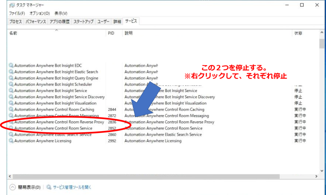Select the name "Automation Anywhere Bot Insight EDC"
This screenshot has height=195, width=326.
48,65
